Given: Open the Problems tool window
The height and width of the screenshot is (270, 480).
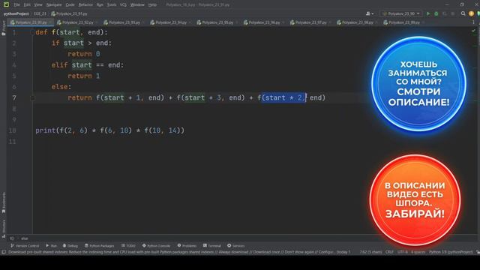Looking at the screenshot, I should (187, 246).
